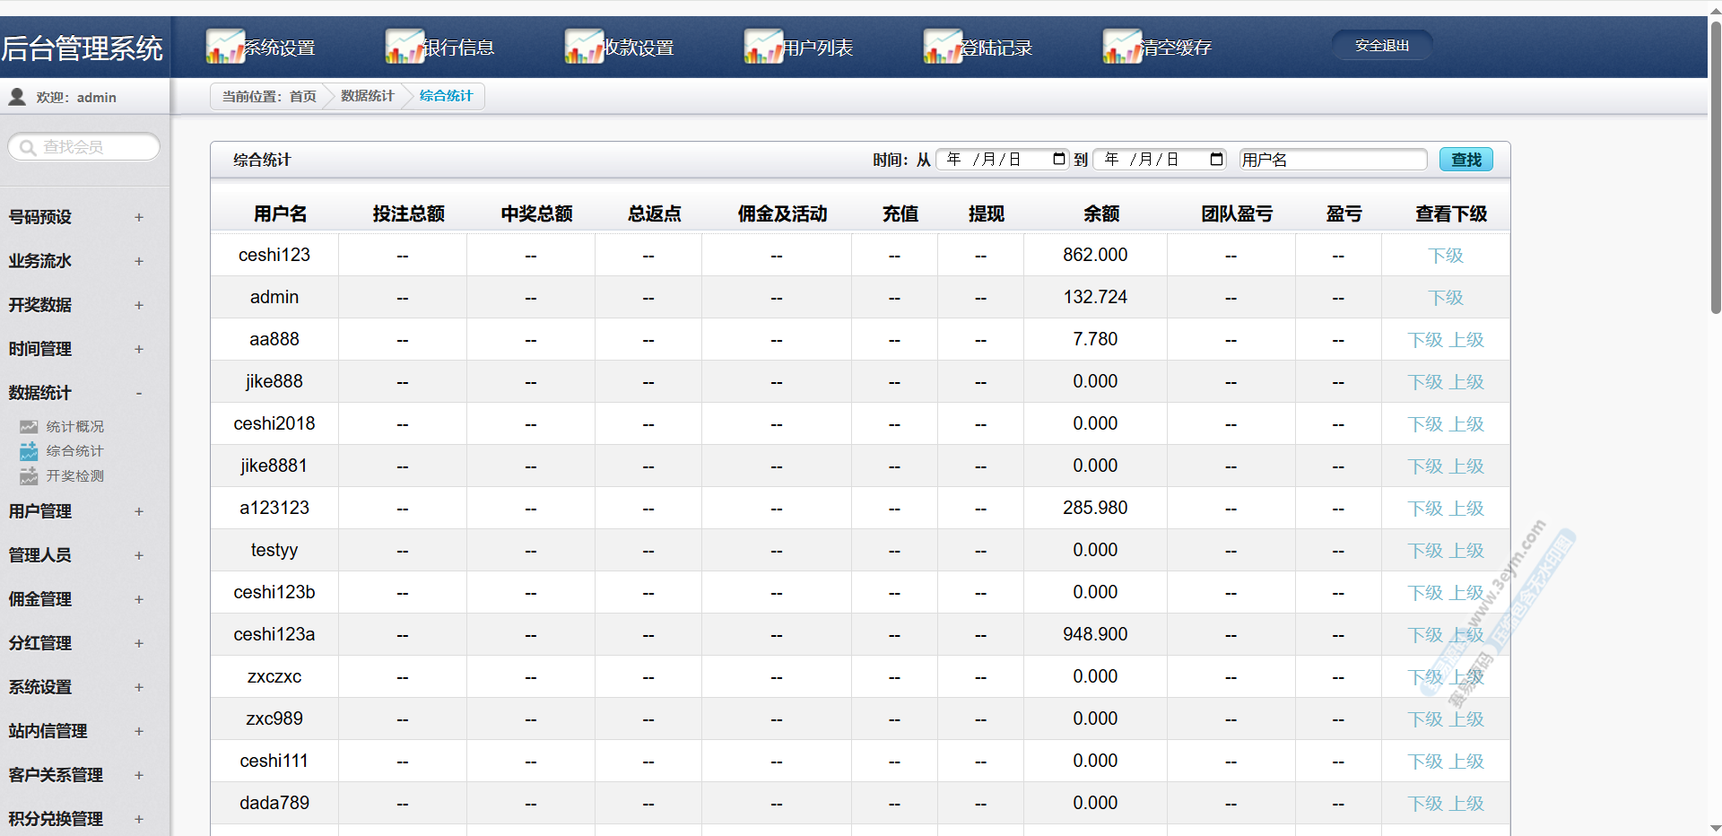Collapse the 数据统计 sidebar section

click(139, 393)
